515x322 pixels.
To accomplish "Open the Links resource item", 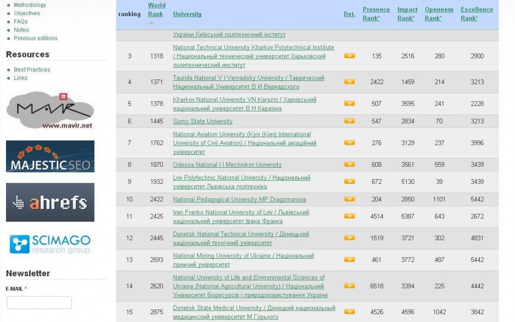I will (21, 78).
